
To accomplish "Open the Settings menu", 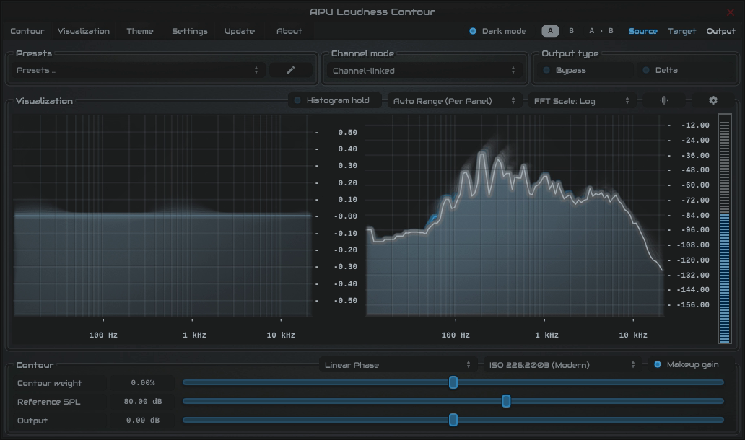I will 190,31.
